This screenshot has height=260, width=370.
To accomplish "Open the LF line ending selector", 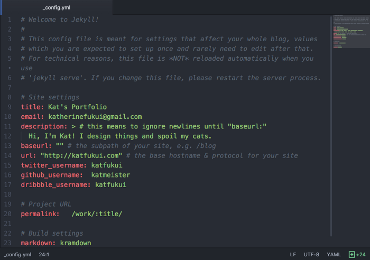I will 293,254.
